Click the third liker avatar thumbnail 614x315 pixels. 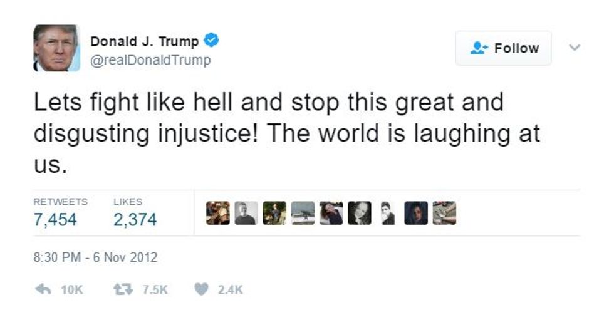tap(274, 213)
